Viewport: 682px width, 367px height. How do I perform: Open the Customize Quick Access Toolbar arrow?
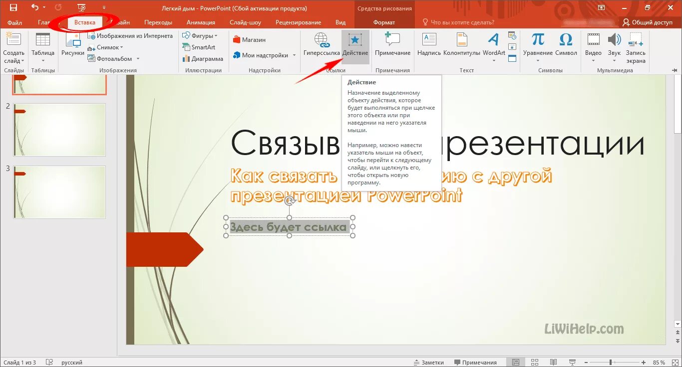pyautogui.click(x=104, y=8)
